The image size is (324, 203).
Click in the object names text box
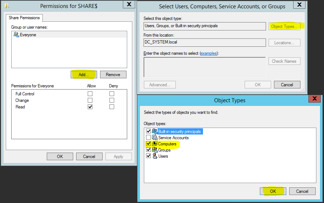coord(204,67)
